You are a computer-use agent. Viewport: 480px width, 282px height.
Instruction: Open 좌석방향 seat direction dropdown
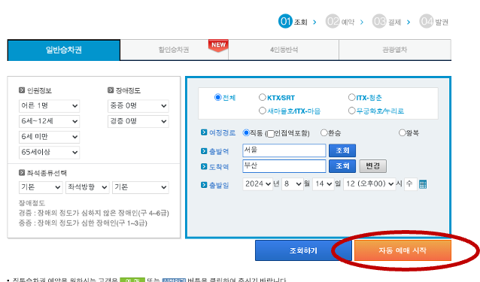tap(87, 187)
